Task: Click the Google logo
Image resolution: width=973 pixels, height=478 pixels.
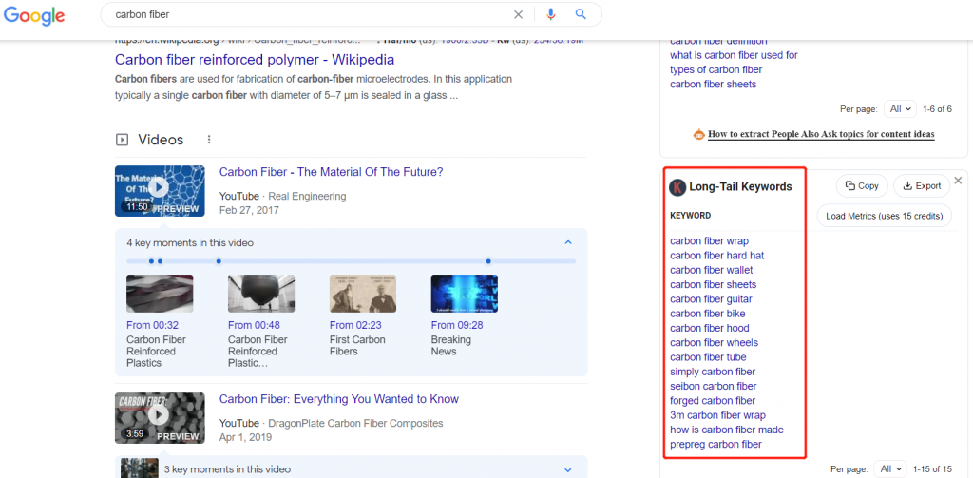Action: click(x=33, y=16)
